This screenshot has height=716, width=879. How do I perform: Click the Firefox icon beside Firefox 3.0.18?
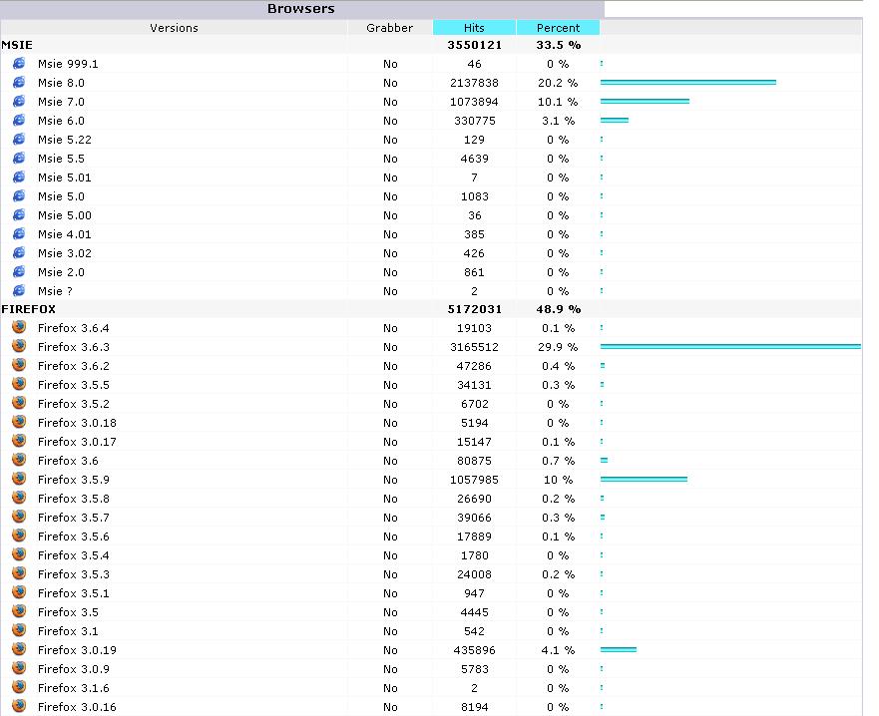point(19,422)
